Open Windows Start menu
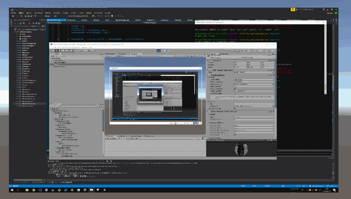351x199 pixels. pyautogui.click(x=12, y=190)
